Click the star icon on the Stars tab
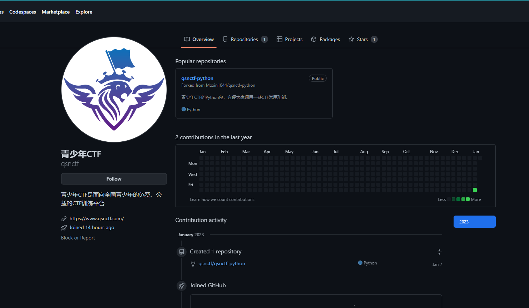The image size is (529, 308). point(351,39)
